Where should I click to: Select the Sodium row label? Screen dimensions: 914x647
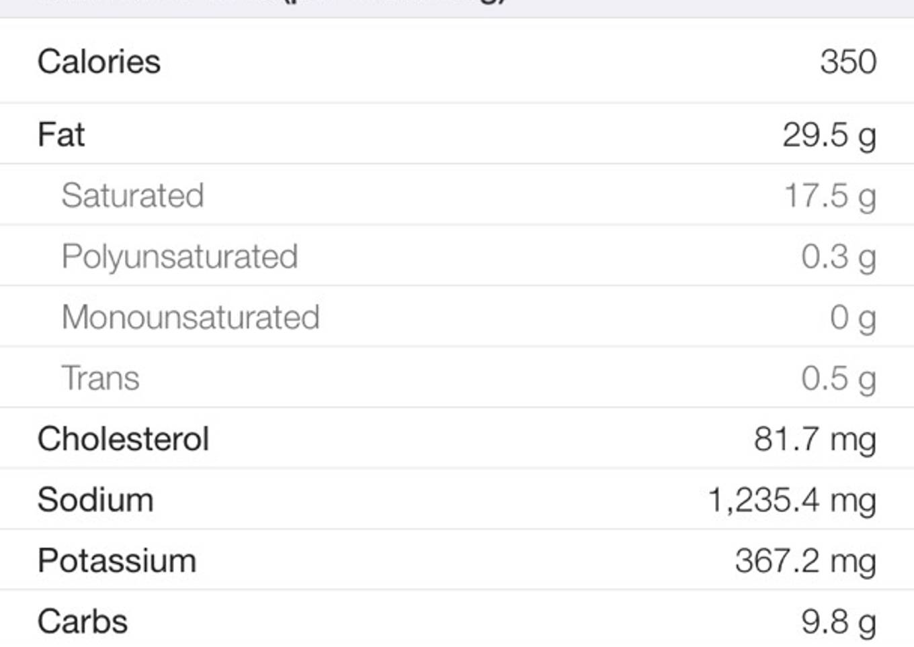pos(95,500)
